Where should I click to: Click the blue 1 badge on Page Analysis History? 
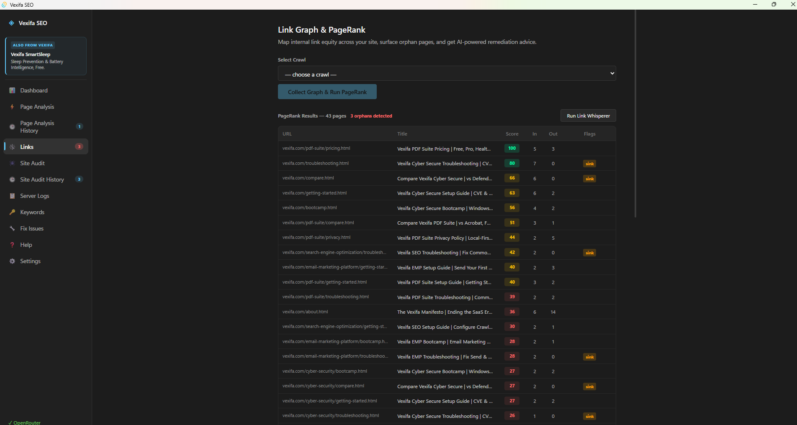(x=79, y=126)
